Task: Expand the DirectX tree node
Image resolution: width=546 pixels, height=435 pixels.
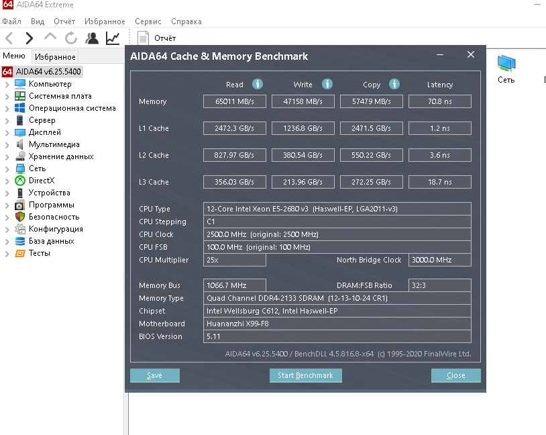Action: 7,181
